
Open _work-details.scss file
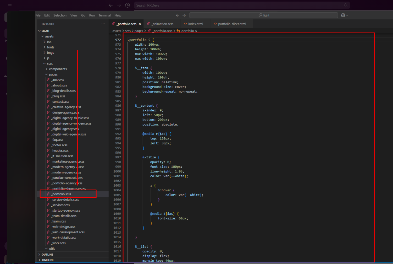point(64,238)
